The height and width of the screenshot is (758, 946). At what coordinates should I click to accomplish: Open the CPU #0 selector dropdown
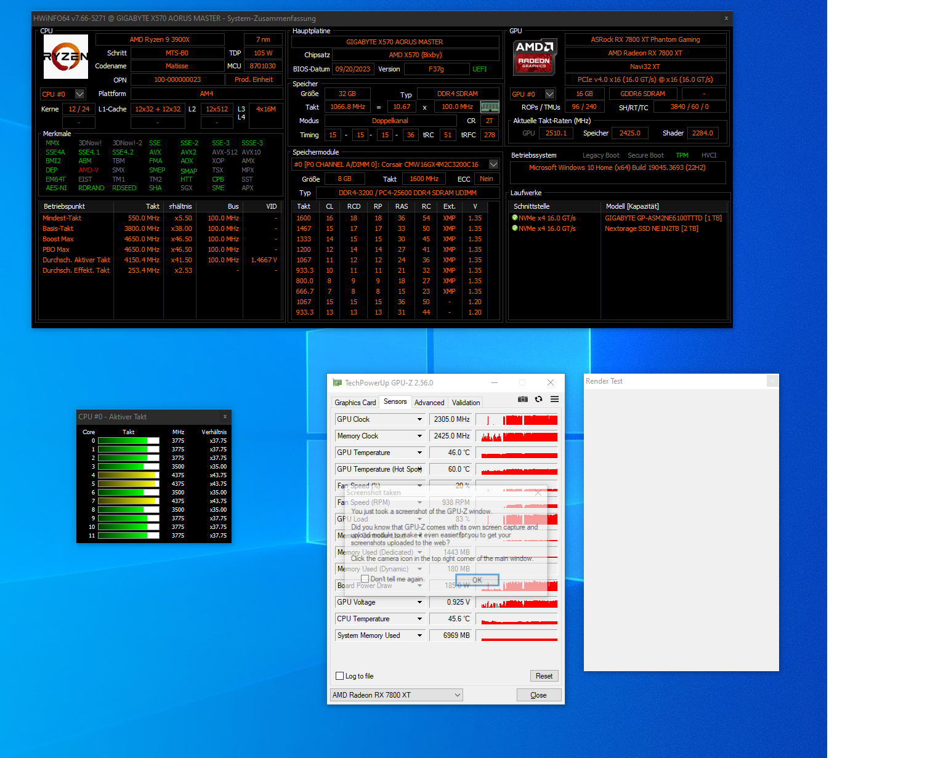(79, 94)
